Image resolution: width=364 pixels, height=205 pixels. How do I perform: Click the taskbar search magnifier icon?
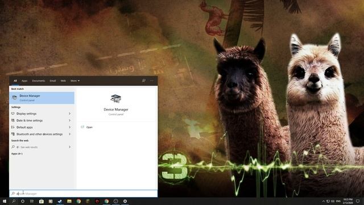tap(14, 201)
